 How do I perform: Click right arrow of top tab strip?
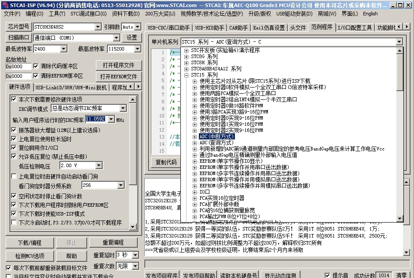407,27
